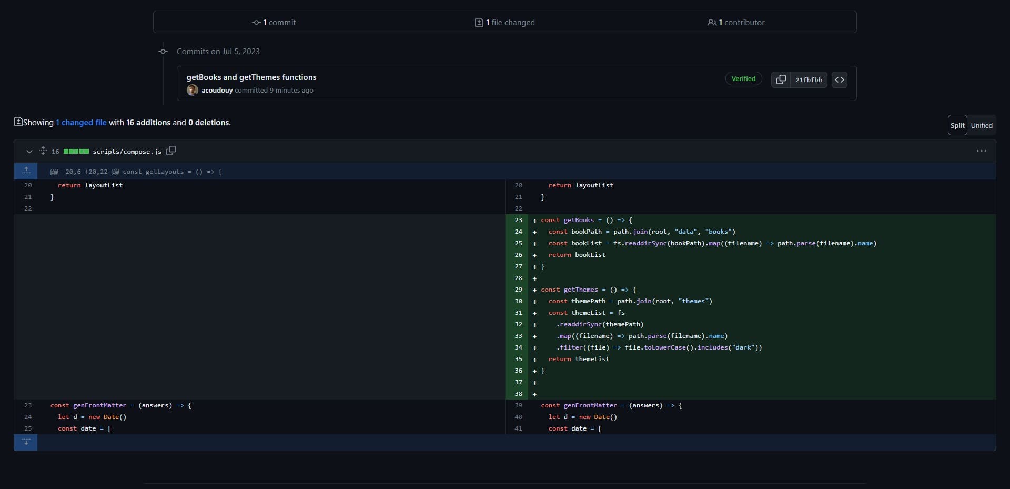Copy scripts/compose.js file path

tap(171, 151)
